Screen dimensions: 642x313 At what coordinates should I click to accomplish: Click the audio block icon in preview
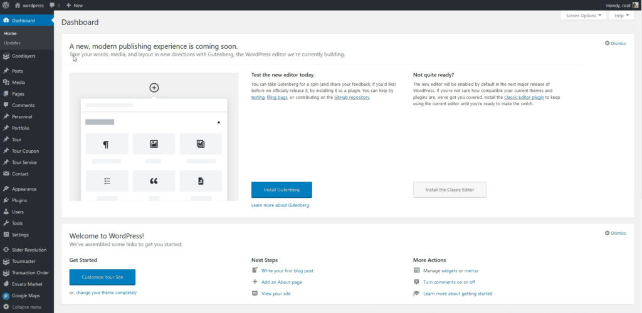tap(201, 181)
